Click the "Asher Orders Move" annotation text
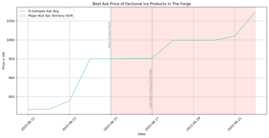The width and height of the screenshot is (269, 138). click(109, 35)
